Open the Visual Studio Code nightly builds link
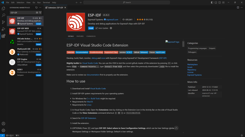This screenshot has height=137, width=245. pos(90,63)
